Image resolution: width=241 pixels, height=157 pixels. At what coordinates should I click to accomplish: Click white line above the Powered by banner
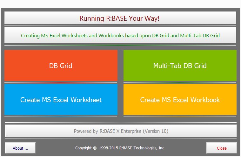[120, 123]
